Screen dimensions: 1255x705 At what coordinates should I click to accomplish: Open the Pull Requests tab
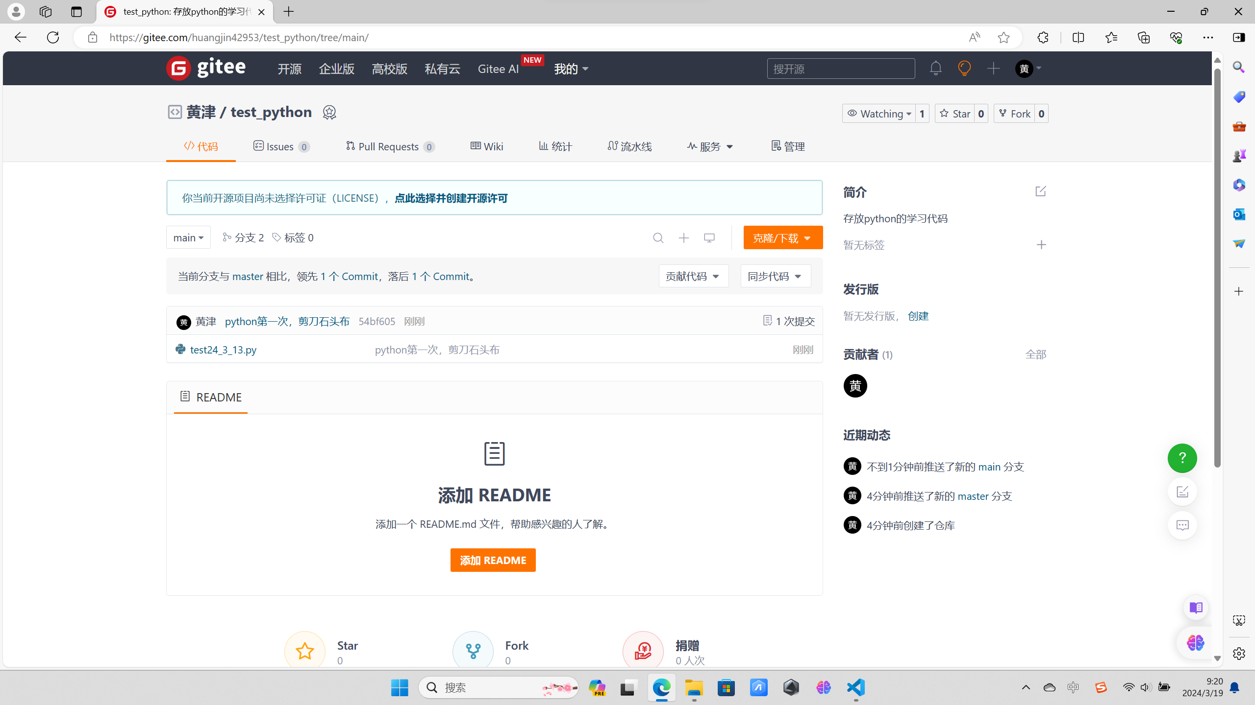390,146
